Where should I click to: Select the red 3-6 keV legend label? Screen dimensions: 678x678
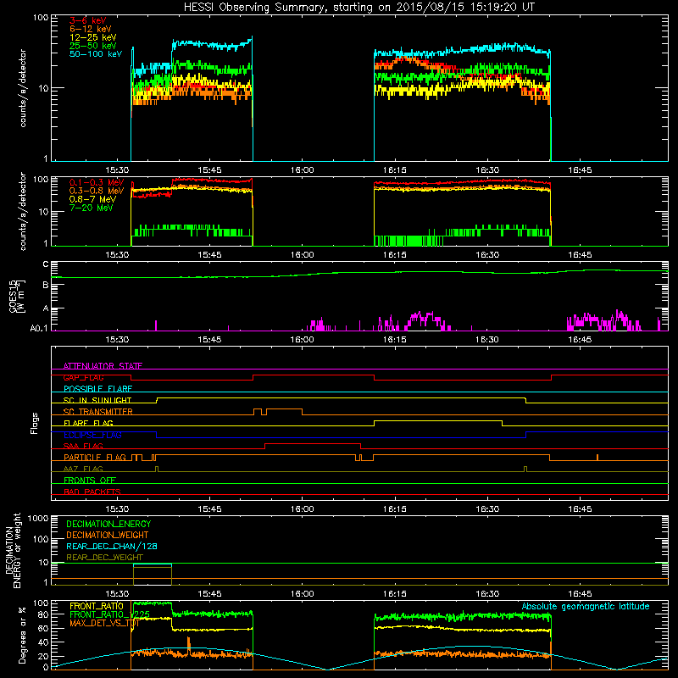click(88, 20)
